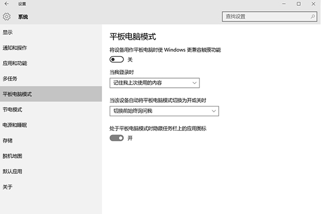Open 显示 settings page
This screenshot has width=321, height=214.
[x=51, y=32]
